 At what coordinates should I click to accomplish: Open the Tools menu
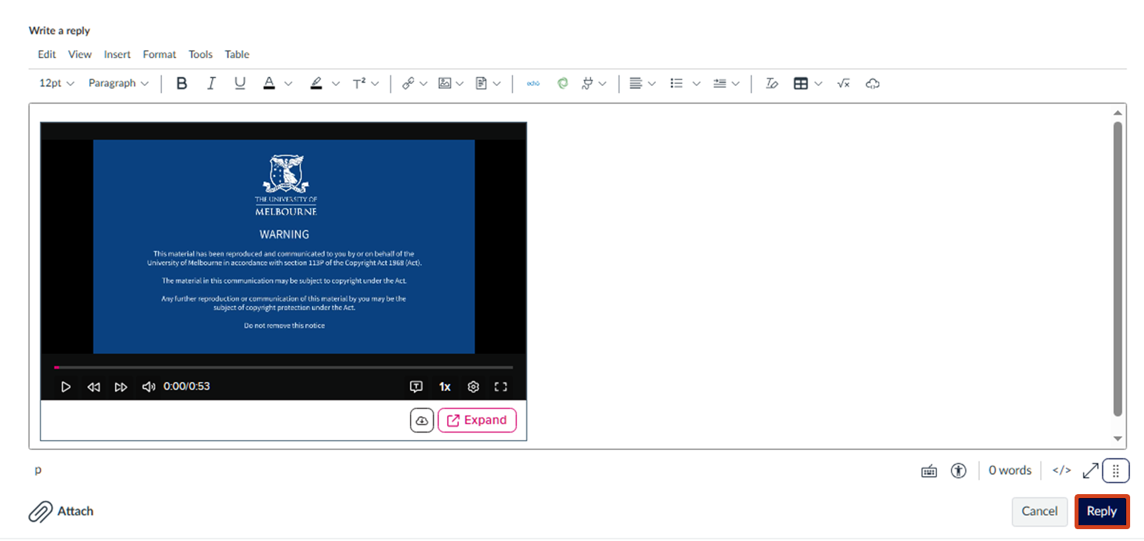(200, 54)
